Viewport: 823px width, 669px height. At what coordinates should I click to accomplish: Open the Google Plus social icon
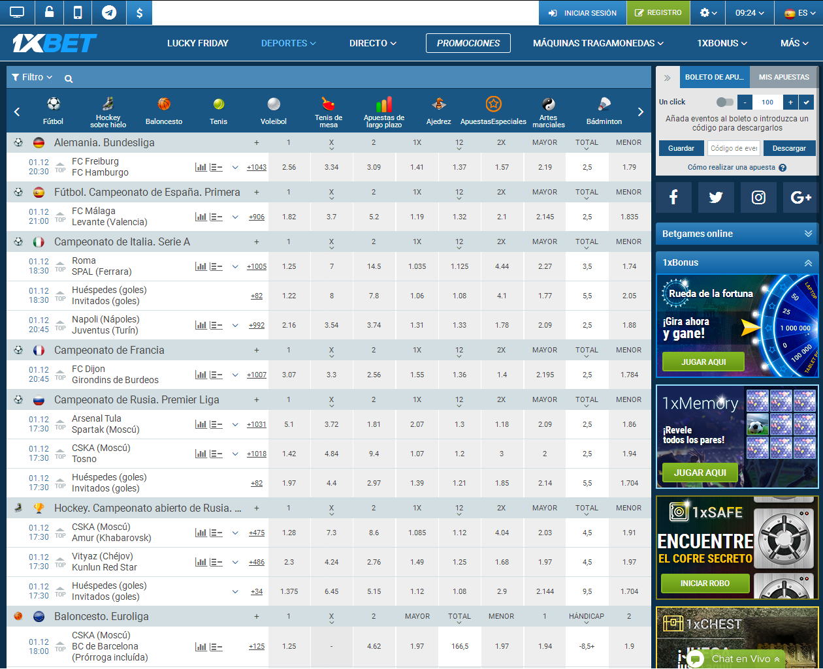pyautogui.click(x=800, y=197)
